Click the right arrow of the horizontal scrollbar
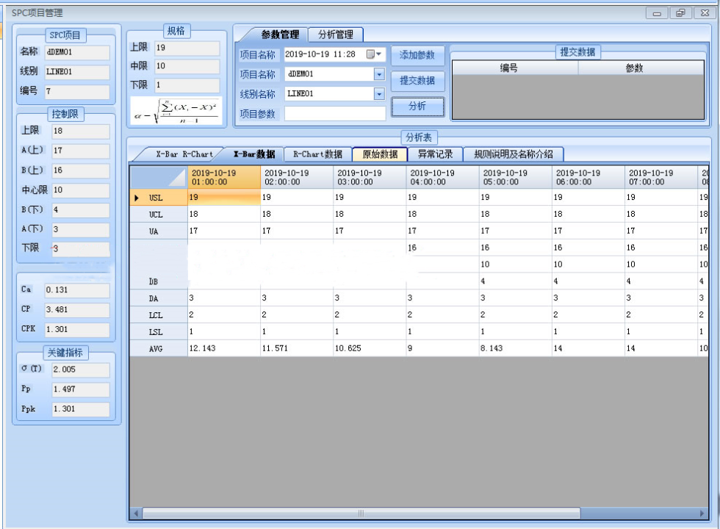This screenshot has height=529, width=720. click(703, 513)
